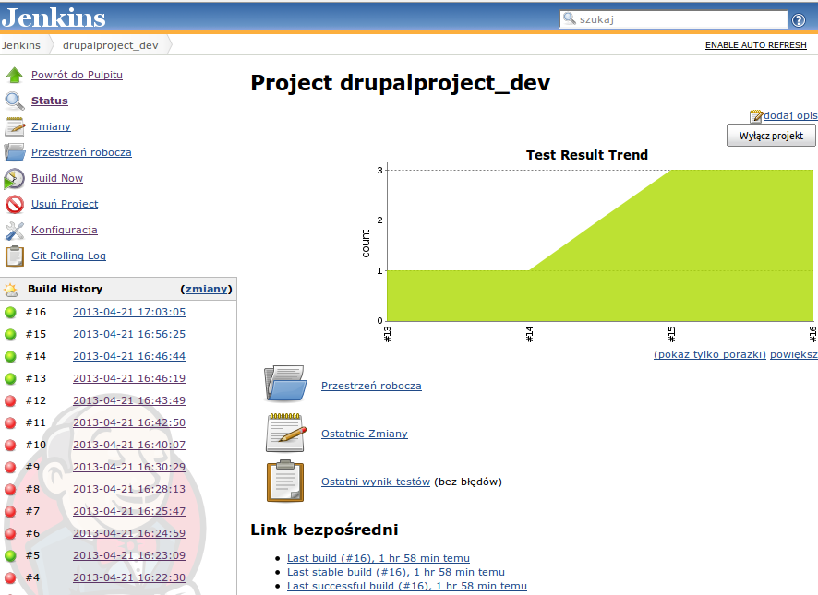
Task: Open Konfiguracja via the wrench icon
Action: coord(12,231)
